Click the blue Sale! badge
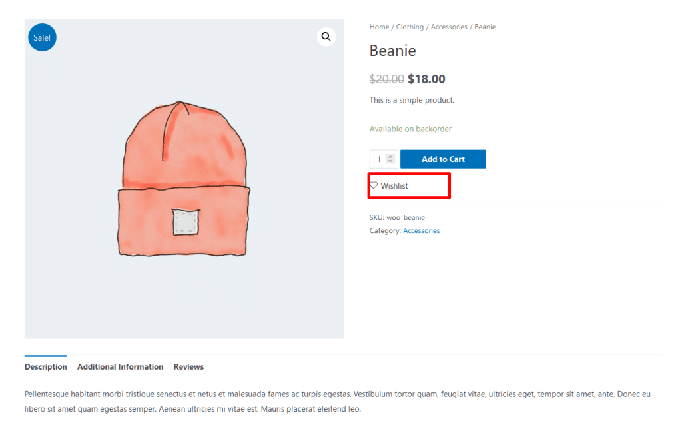 point(42,37)
